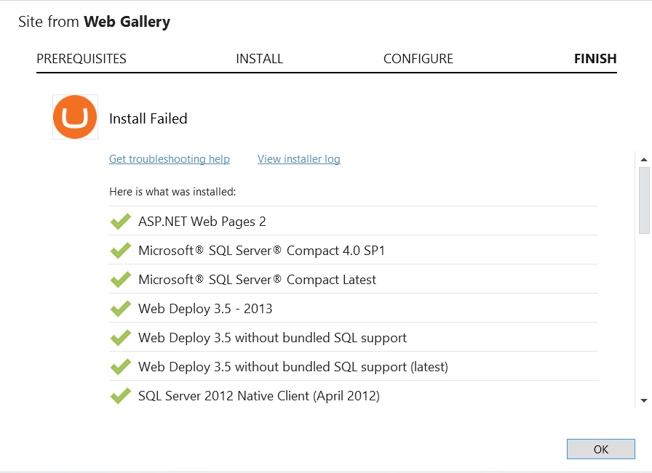
Task: Click the checkmark beside ASP.NET Web Pages 2
Action: (x=121, y=222)
